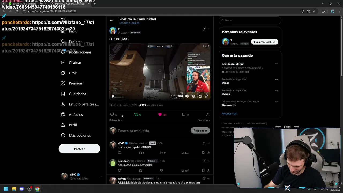Open Discord from taskbar

tap(22, 189)
